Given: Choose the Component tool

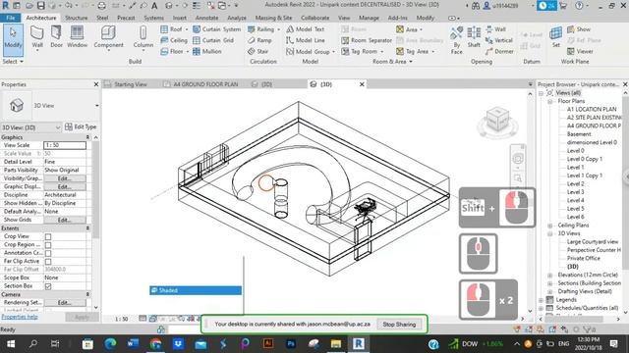Looking at the screenshot, I should [x=108, y=37].
